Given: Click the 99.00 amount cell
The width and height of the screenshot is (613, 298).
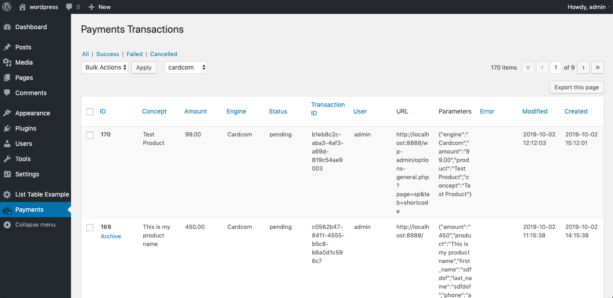Looking at the screenshot, I should coord(193,134).
